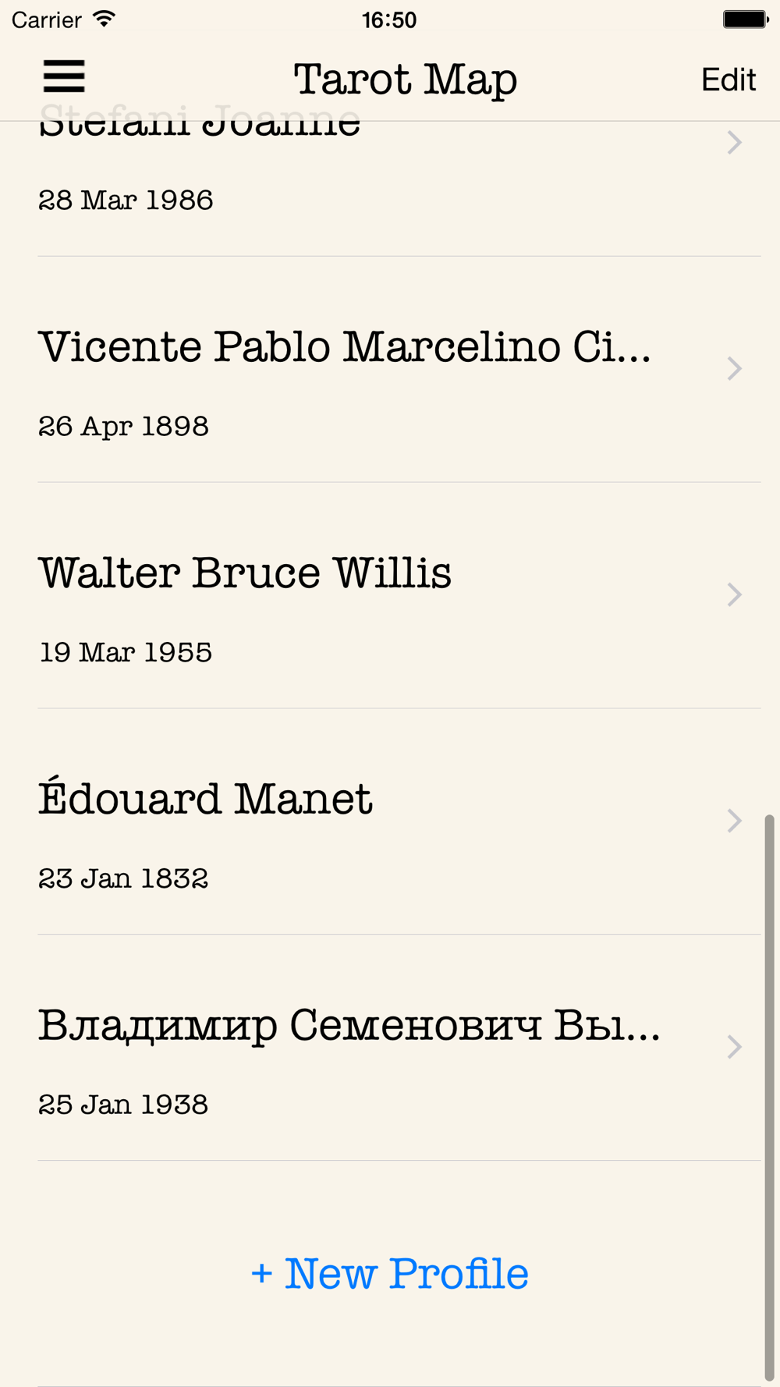
Task: Tap chevron next to Walter Bruce Willis
Action: pyautogui.click(x=734, y=594)
